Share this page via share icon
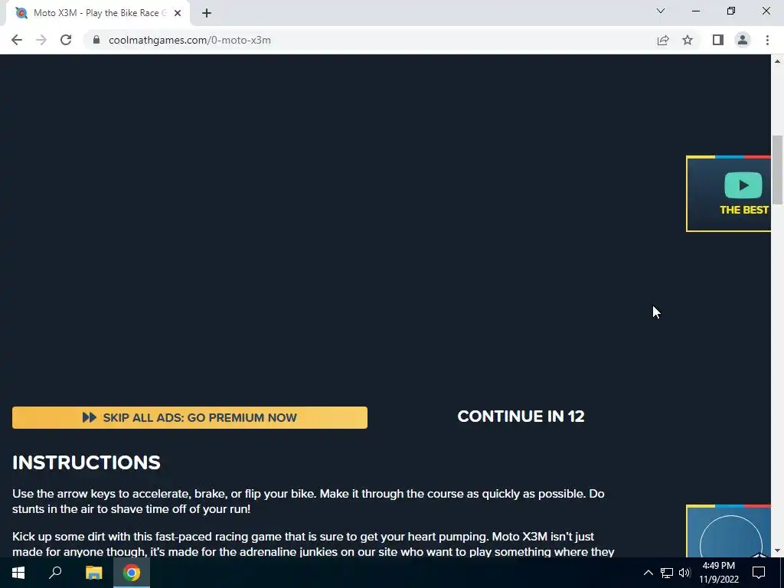The image size is (784, 588). [663, 40]
